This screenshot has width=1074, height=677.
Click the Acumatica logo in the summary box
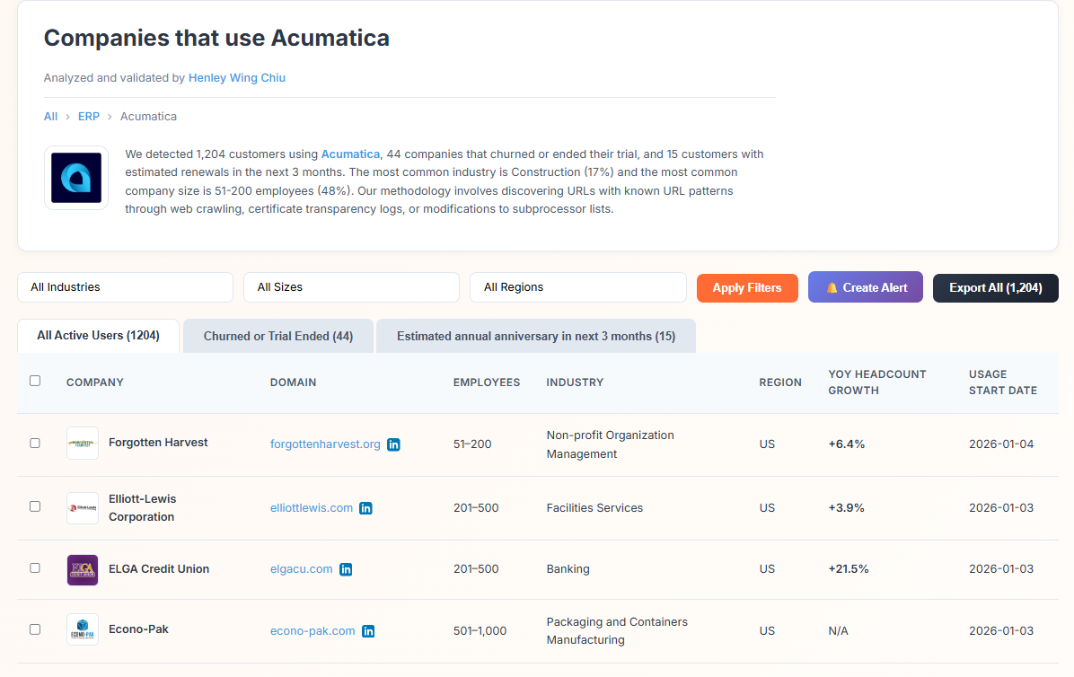coord(75,177)
